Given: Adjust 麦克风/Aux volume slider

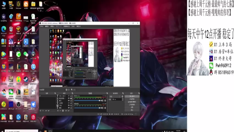Looking at the screenshot, I should (x=87, y=101).
